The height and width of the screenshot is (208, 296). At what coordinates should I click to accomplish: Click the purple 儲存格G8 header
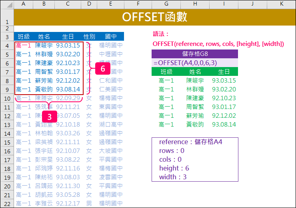point(195,54)
